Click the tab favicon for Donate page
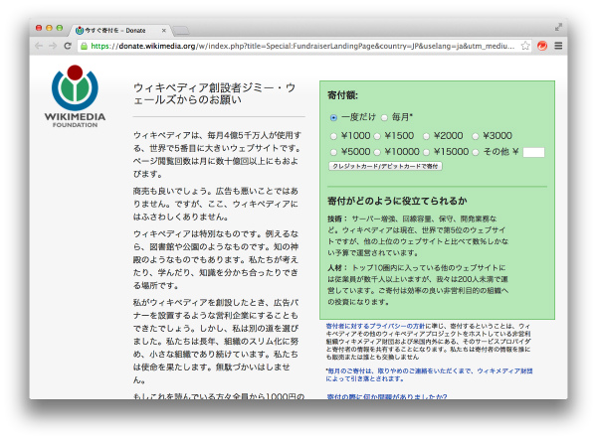This screenshot has height=440, width=597. pyautogui.click(x=80, y=31)
